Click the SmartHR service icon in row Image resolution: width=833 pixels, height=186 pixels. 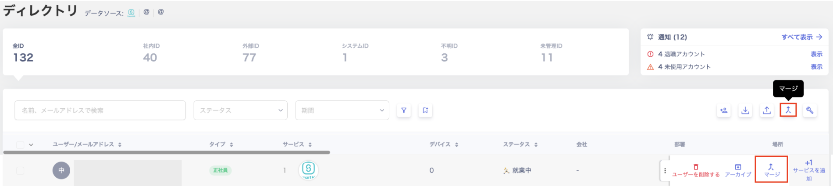pos(309,170)
